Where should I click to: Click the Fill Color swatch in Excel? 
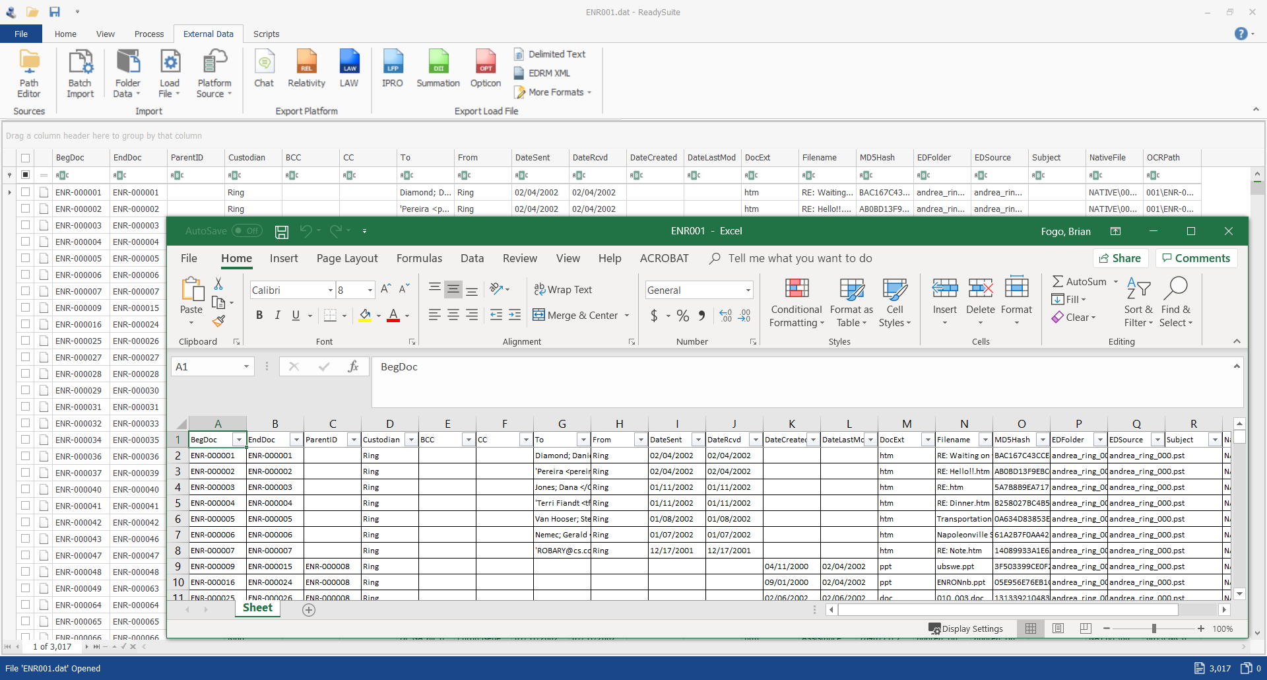[x=365, y=316]
